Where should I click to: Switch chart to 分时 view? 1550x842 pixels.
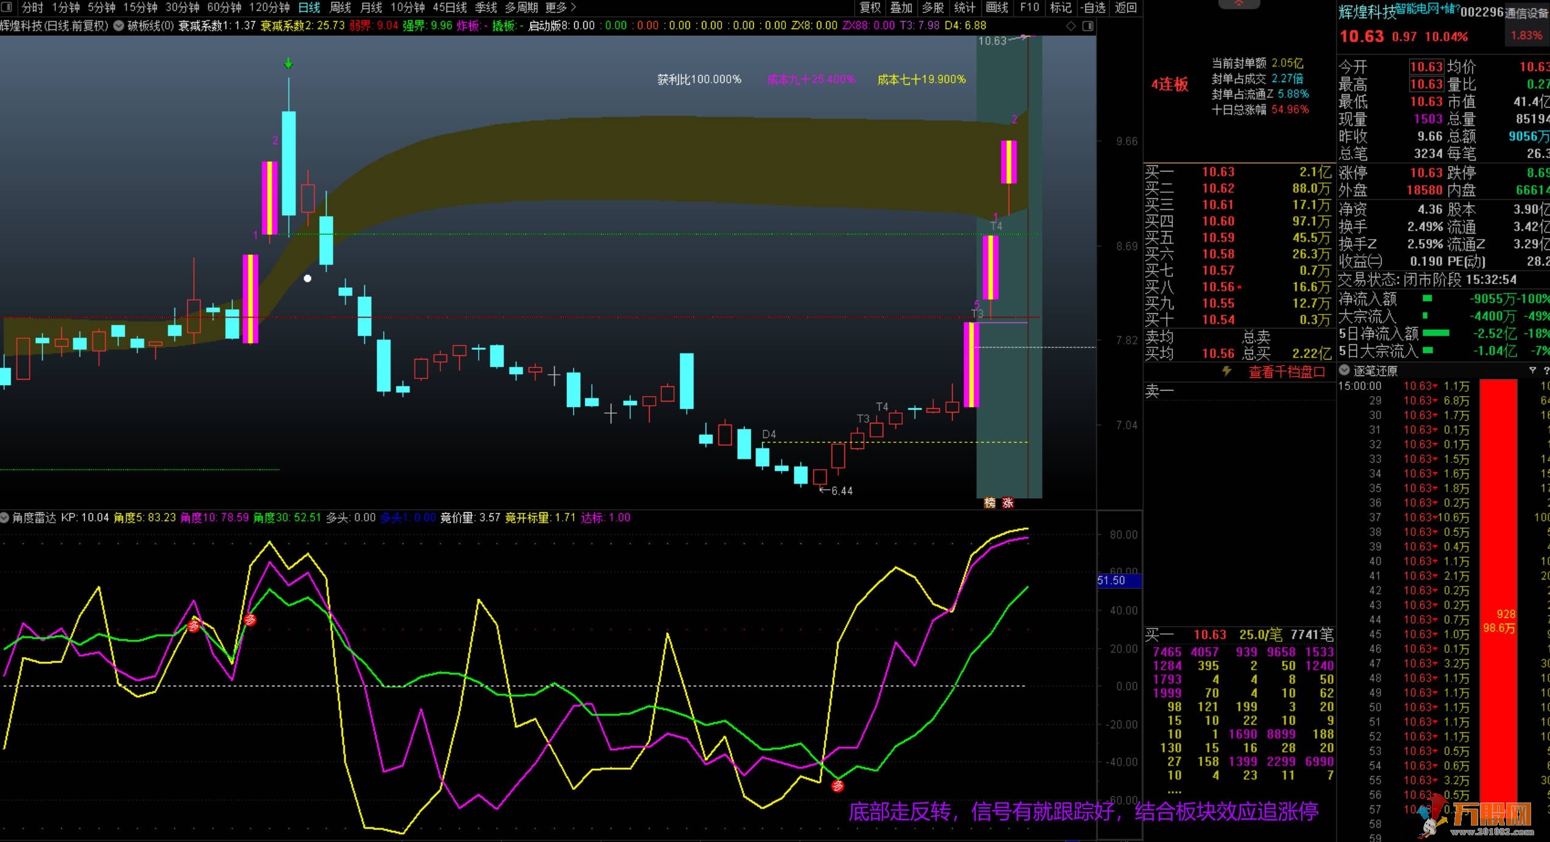point(32,7)
